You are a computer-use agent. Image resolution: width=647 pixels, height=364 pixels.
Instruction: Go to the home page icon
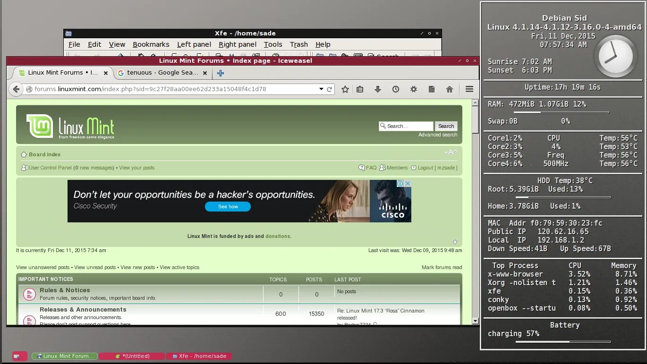(x=450, y=89)
